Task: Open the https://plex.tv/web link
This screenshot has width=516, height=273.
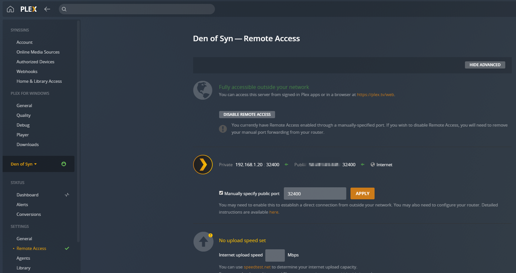Action: [x=376, y=95]
